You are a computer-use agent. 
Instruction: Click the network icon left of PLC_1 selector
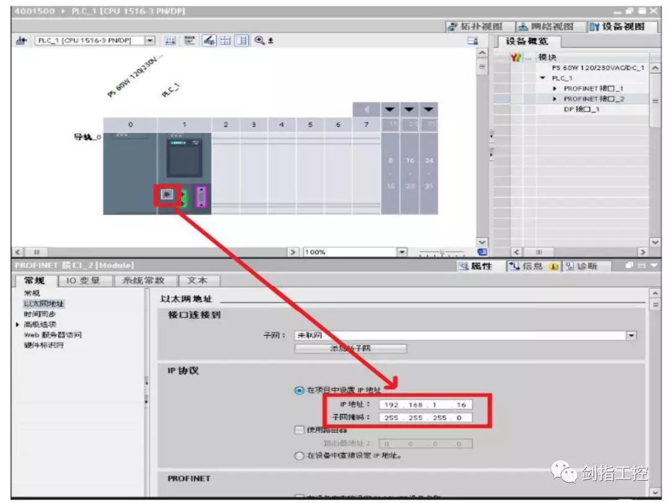pos(20,40)
